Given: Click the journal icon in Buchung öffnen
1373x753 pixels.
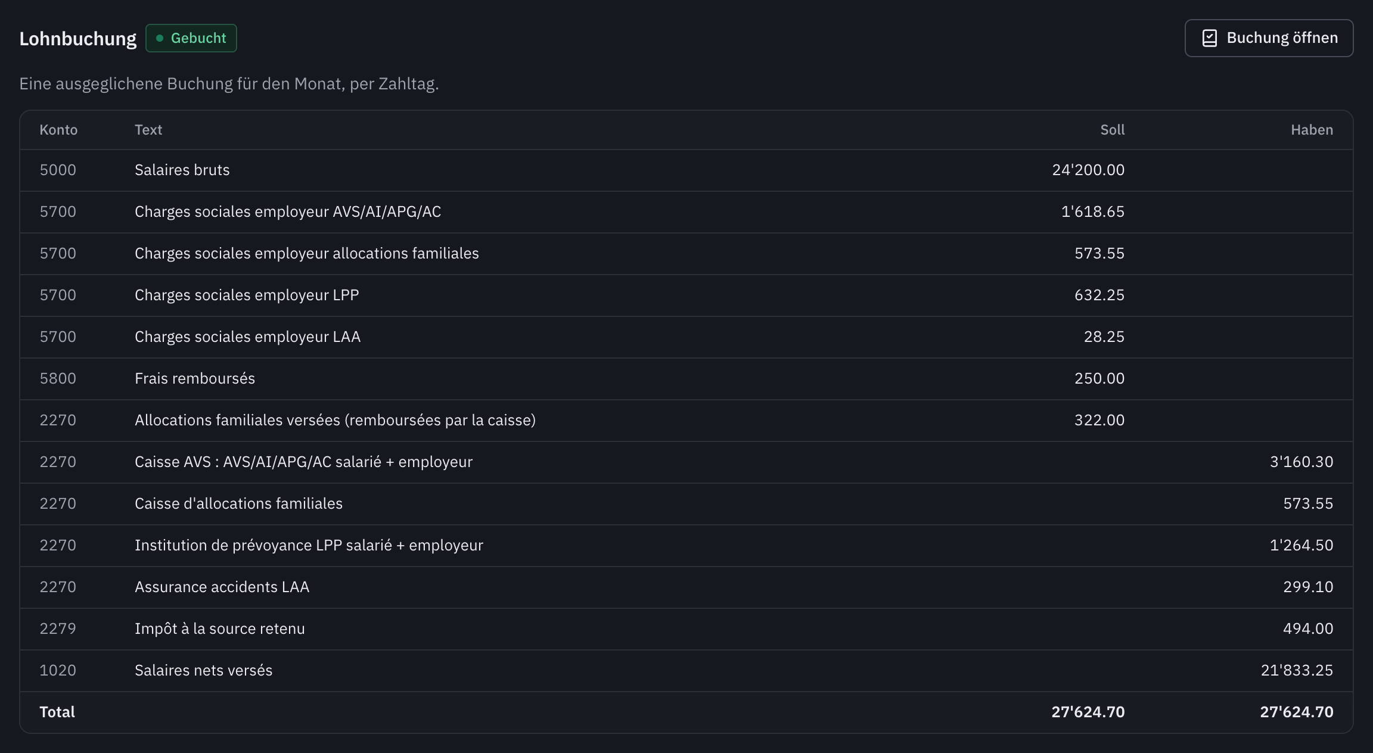Looking at the screenshot, I should tap(1209, 38).
